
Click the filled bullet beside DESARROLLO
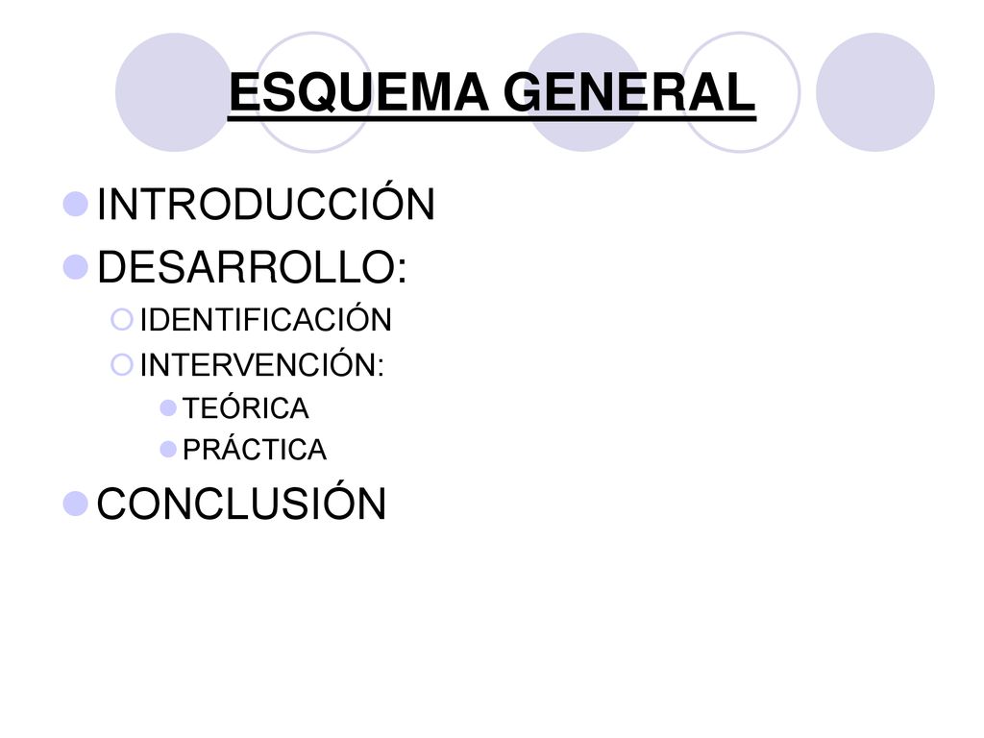[75, 267]
